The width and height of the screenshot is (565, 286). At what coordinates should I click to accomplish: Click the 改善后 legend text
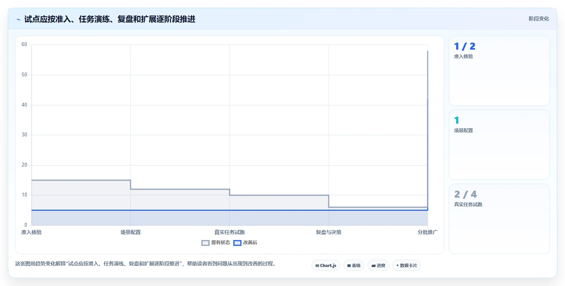point(250,243)
